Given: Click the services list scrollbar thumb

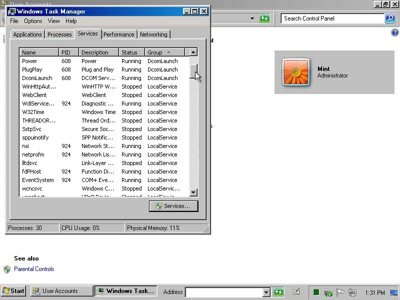Looking at the screenshot, I should (x=193, y=71).
